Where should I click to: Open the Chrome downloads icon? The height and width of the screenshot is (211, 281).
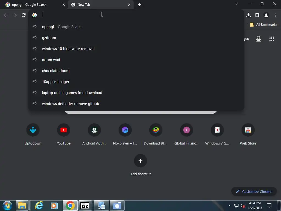click(249, 15)
